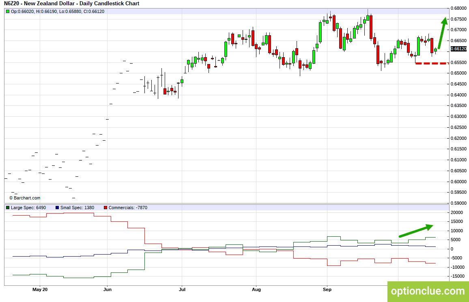The width and height of the screenshot is (469, 302).
Task: Click the 0 axis label in COT panel
Action: point(452,249)
